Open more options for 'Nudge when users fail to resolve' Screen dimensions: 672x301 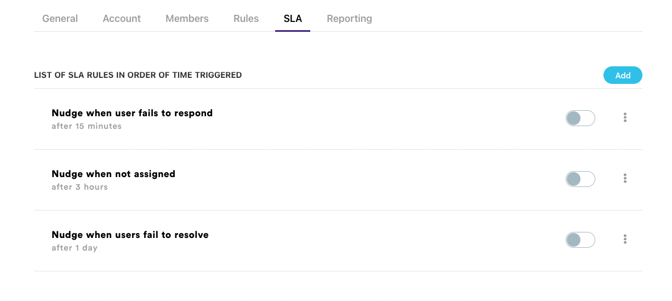tap(625, 240)
